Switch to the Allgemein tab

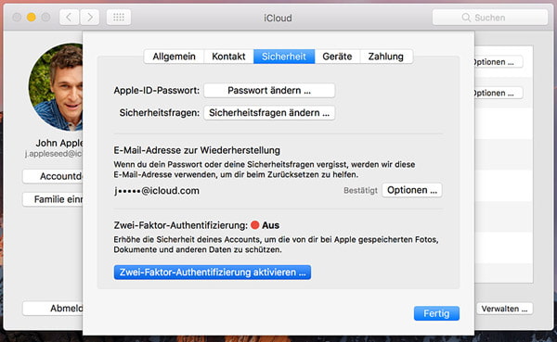click(175, 57)
